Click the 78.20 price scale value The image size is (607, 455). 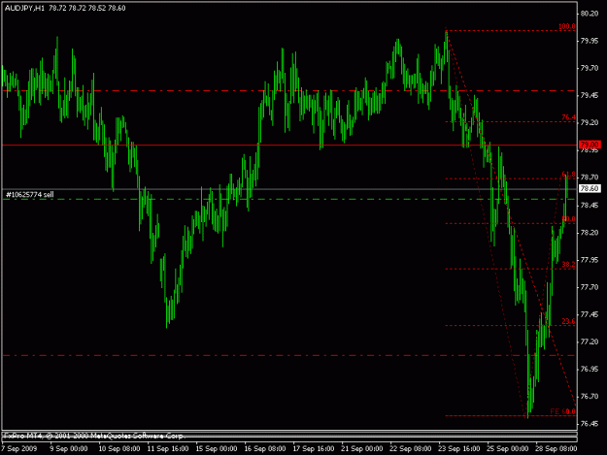click(589, 233)
